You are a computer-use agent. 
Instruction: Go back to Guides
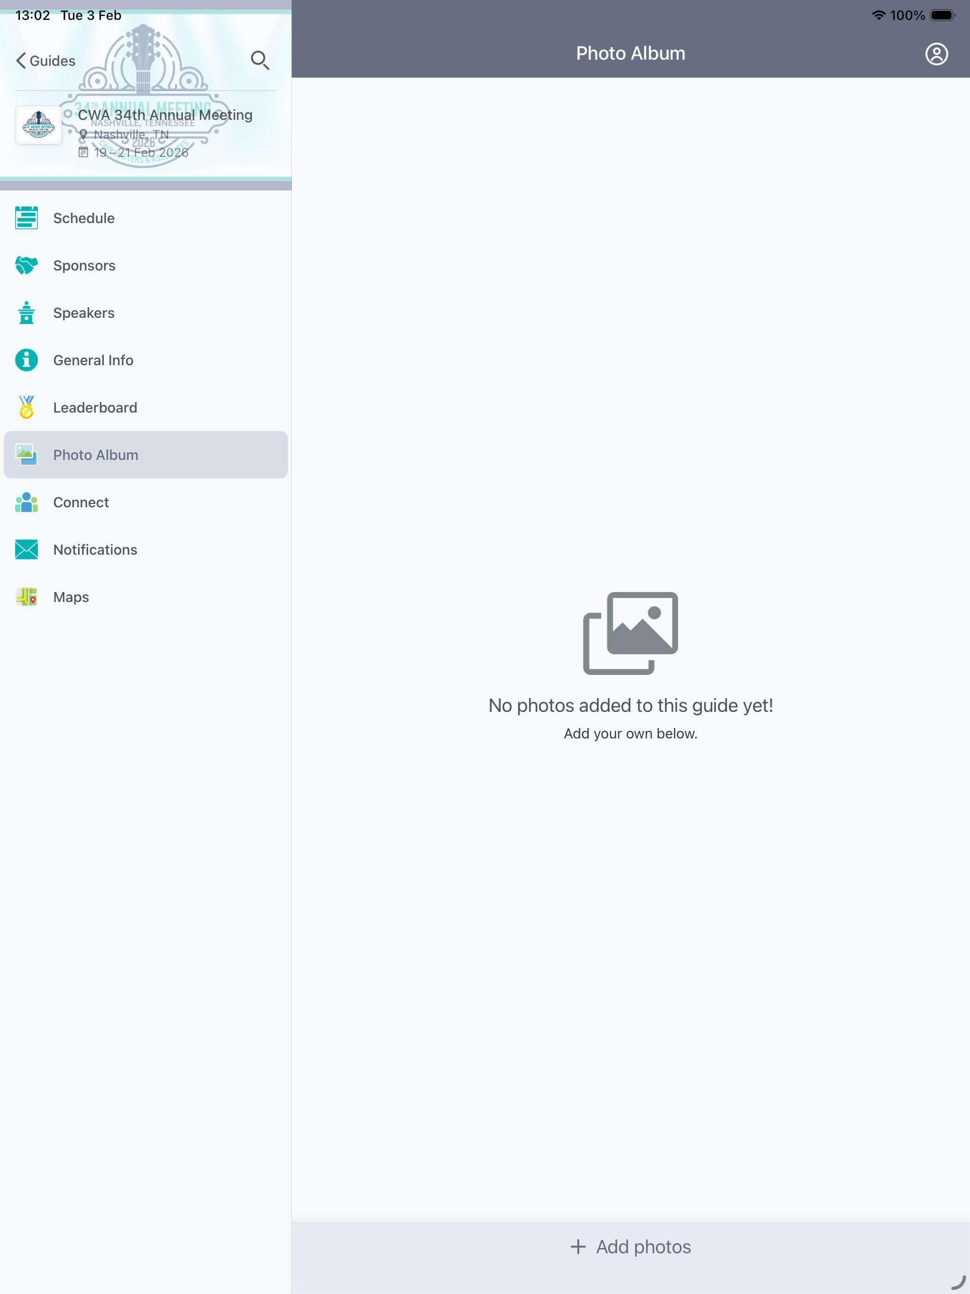click(45, 61)
